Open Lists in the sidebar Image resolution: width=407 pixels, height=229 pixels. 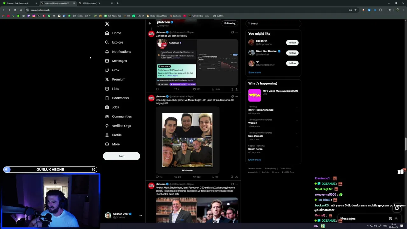point(112,89)
